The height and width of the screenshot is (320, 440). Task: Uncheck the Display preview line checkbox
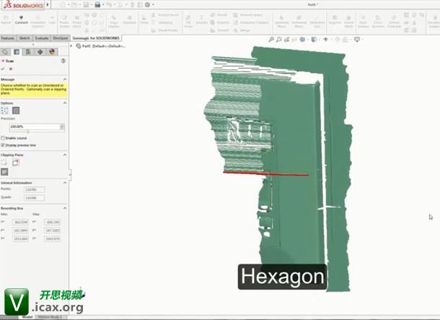tap(3, 145)
